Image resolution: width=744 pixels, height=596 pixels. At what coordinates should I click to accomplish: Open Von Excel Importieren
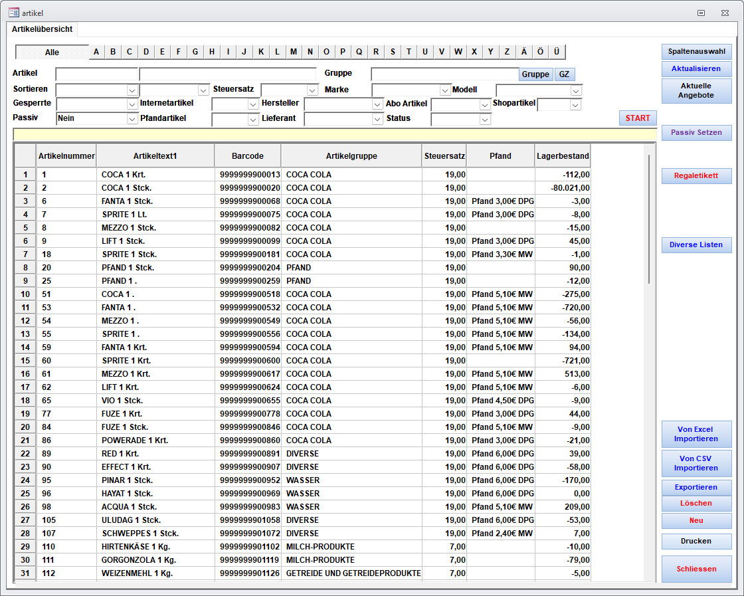pyautogui.click(x=696, y=434)
